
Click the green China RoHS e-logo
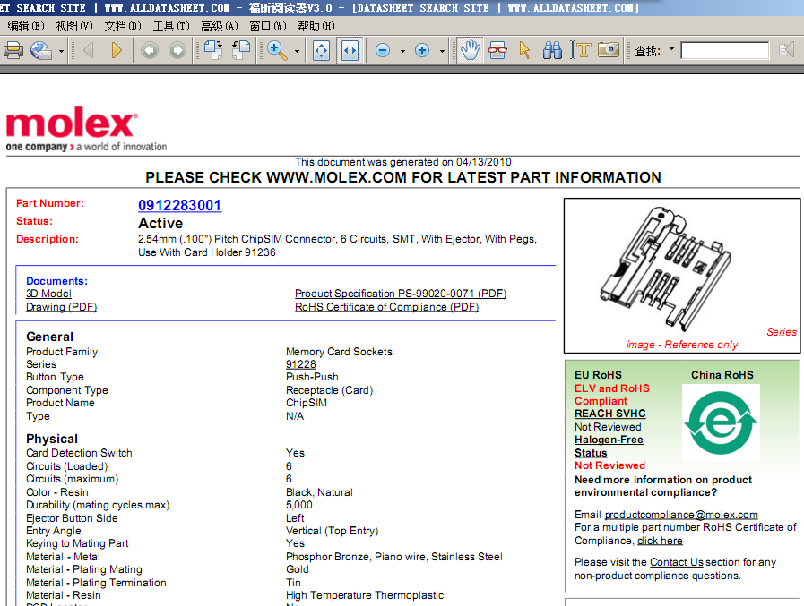coord(721,422)
